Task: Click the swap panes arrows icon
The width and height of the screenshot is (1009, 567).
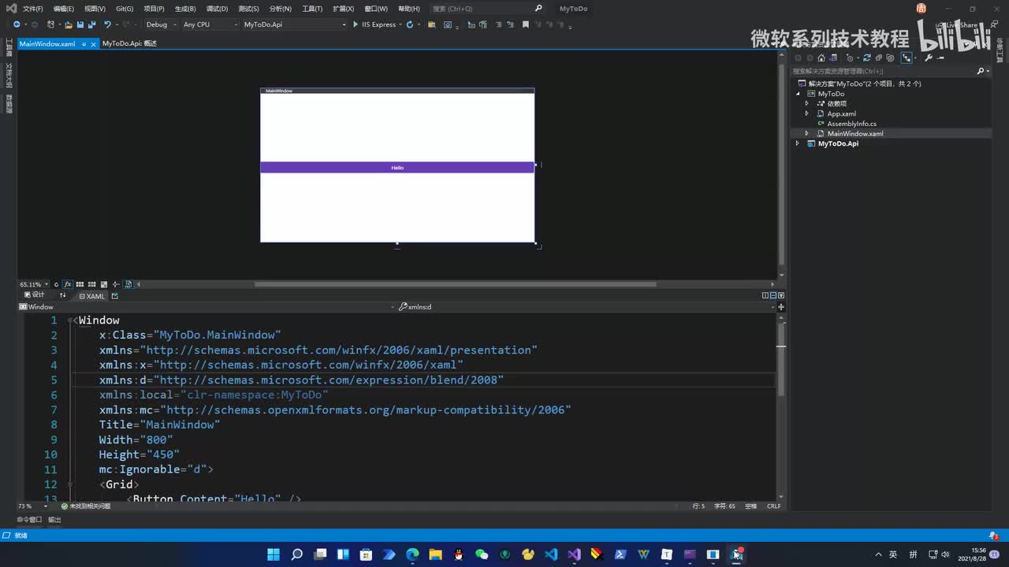Action: pyautogui.click(x=63, y=295)
